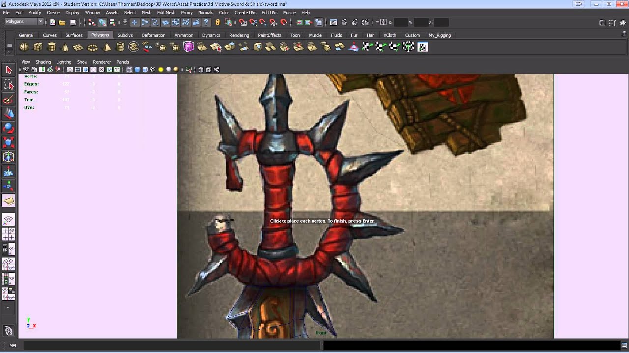Click in the Z coordinate input field
This screenshot has height=353, width=629.
tap(441, 23)
